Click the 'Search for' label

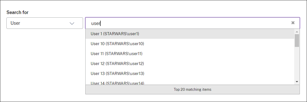[x=17, y=12]
